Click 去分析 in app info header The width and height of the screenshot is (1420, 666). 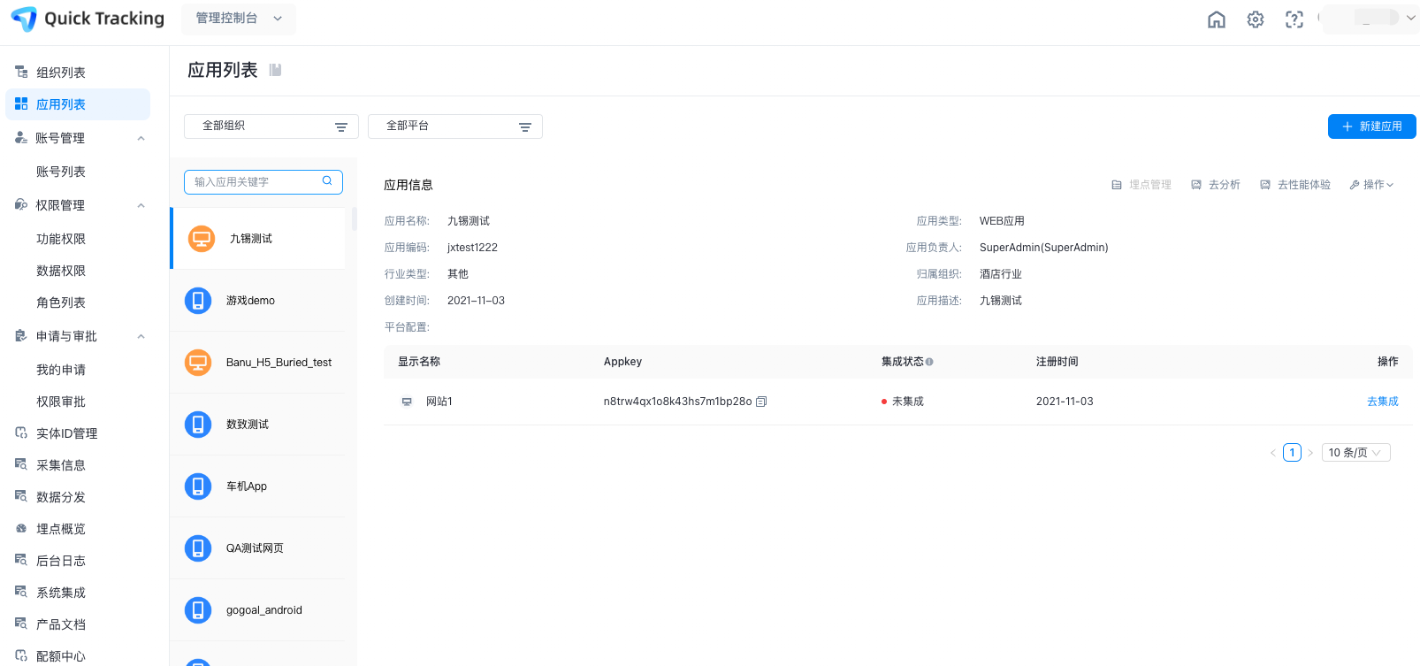pyautogui.click(x=1216, y=185)
